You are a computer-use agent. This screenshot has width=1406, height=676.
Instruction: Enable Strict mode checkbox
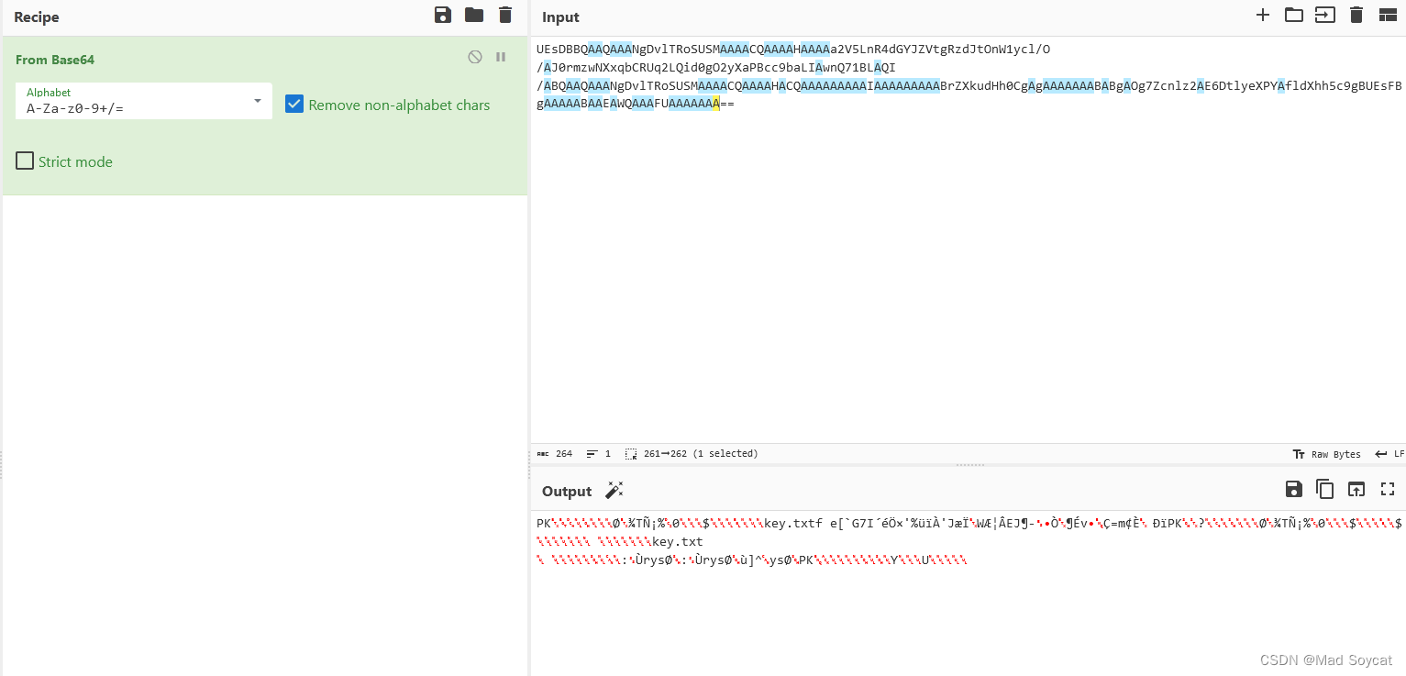tap(25, 161)
